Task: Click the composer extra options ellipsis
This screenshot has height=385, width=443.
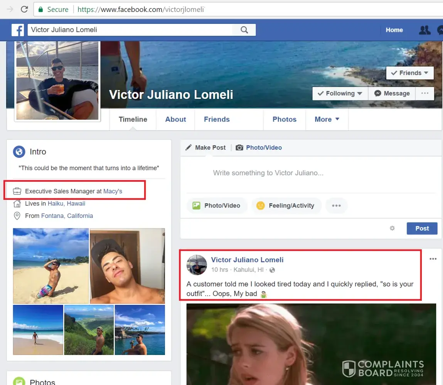Action: [x=336, y=206]
